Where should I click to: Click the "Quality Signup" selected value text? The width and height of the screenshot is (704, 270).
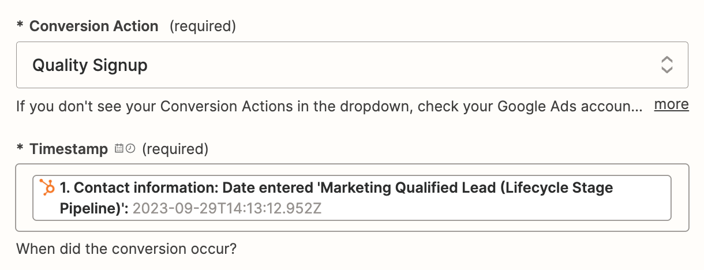click(90, 66)
